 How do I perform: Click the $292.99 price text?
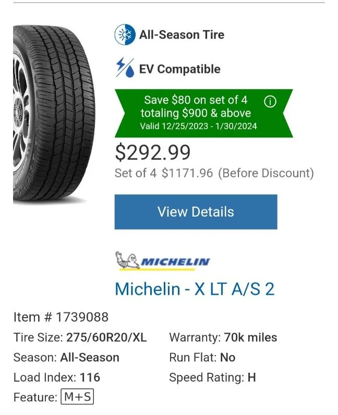[x=153, y=152]
